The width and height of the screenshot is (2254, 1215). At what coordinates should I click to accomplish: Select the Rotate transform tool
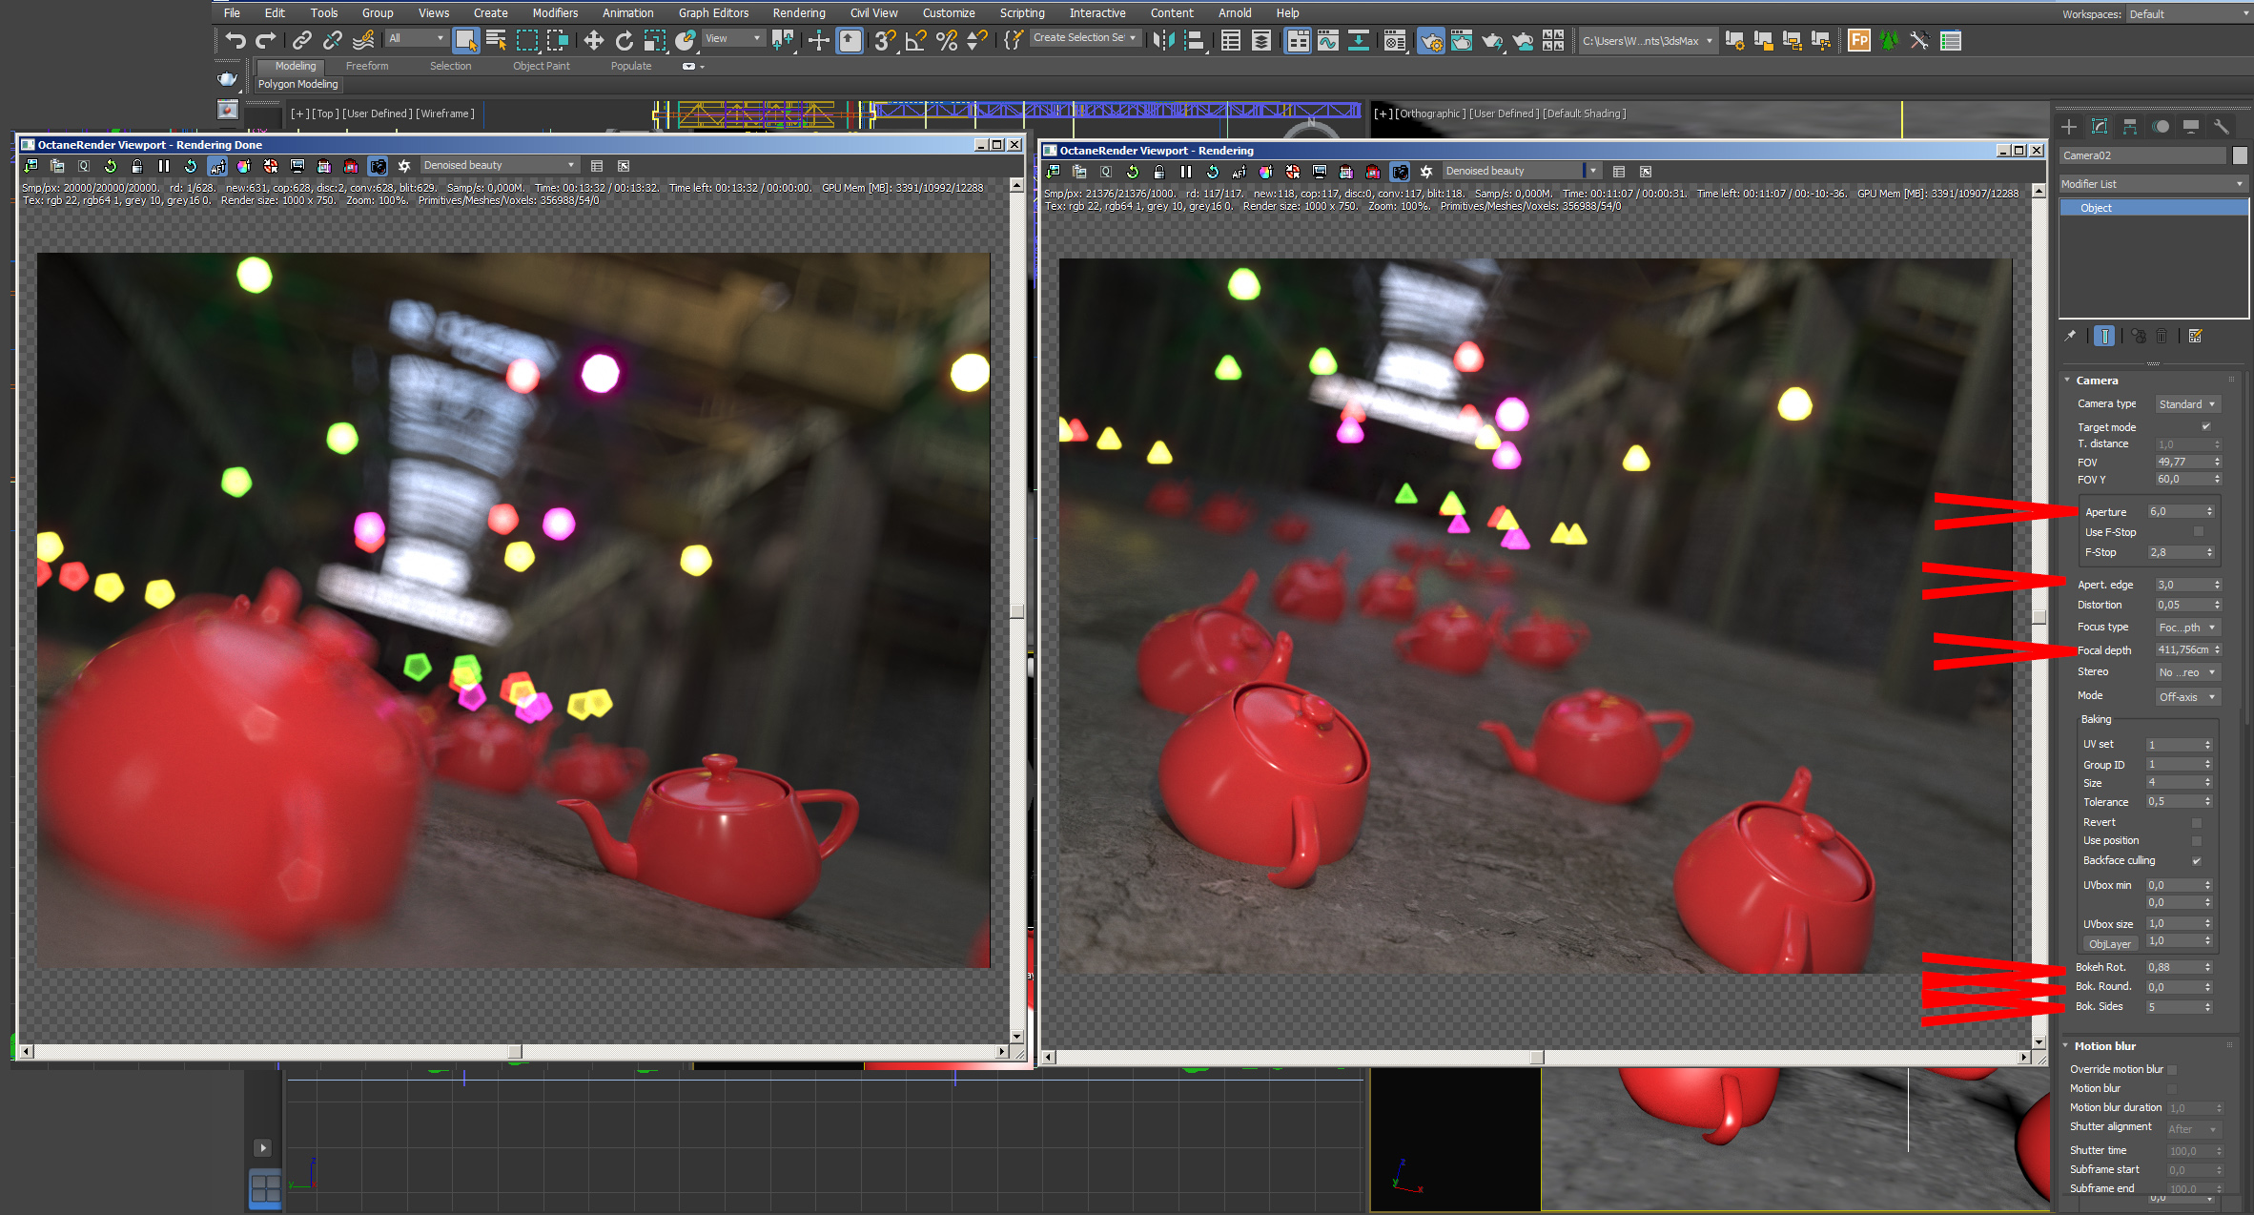point(624,40)
